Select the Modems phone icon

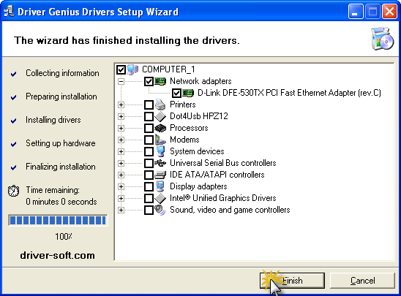pos(160,140)
